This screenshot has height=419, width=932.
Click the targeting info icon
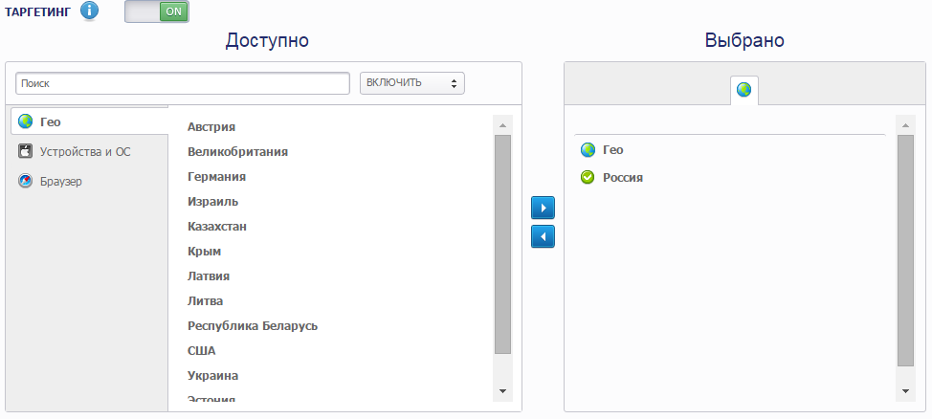[89, 11]
